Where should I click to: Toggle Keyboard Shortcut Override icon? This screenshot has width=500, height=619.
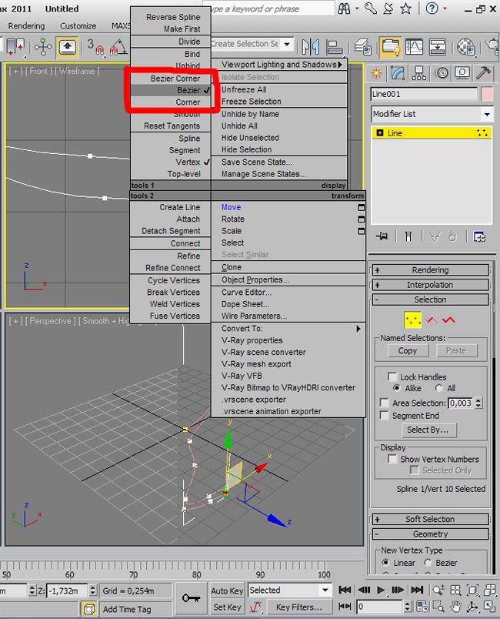coord(67,48)
